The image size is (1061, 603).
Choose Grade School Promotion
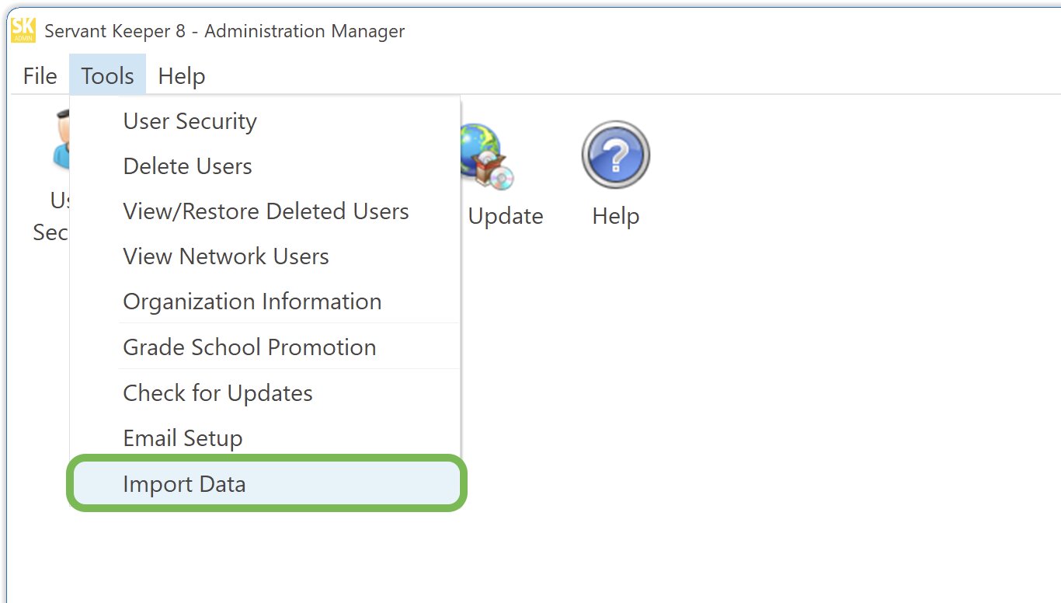point(249,347)
